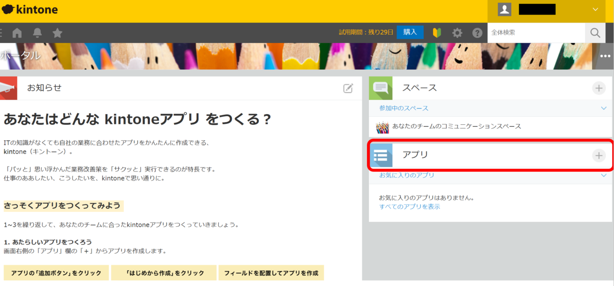Collapse the 参加中のスペース section
Screen dimensions: 614x286
point(604,108)
